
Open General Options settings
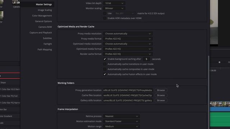tap(43, 21)
